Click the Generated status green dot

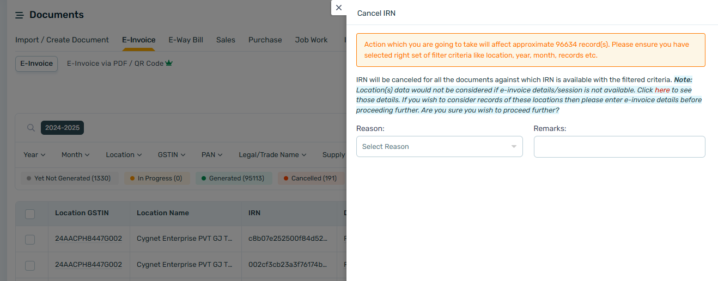(x=204, y=178)
